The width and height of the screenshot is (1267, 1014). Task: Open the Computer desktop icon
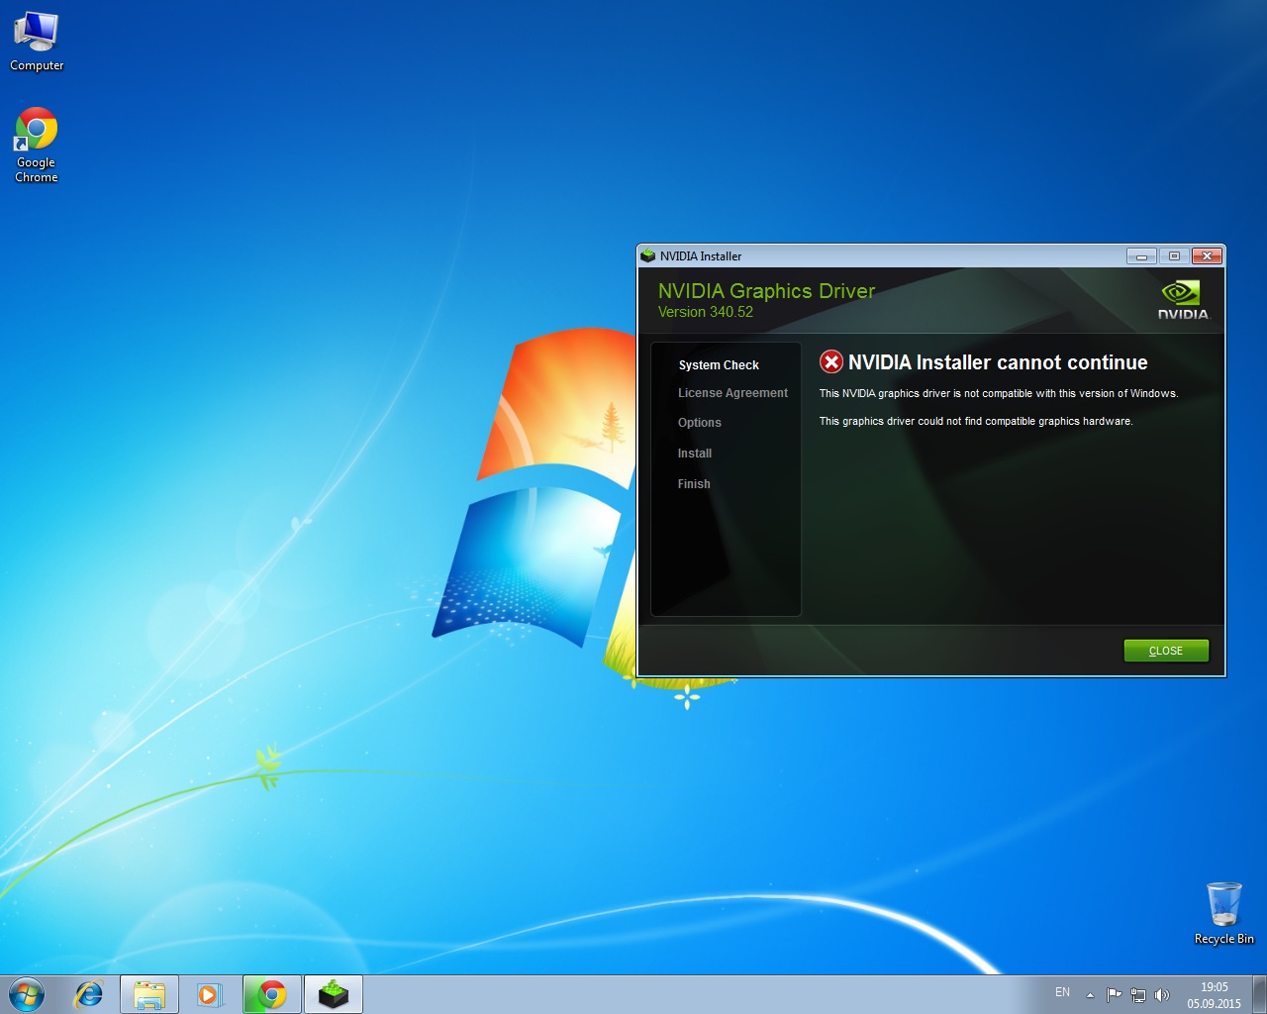pos(37,42)
